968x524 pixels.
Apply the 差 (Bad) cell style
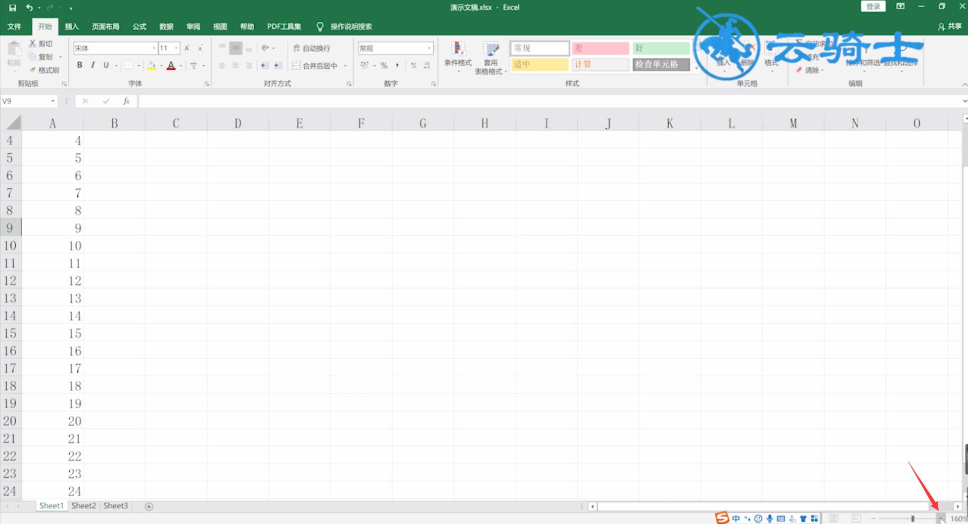coord(601,48)
